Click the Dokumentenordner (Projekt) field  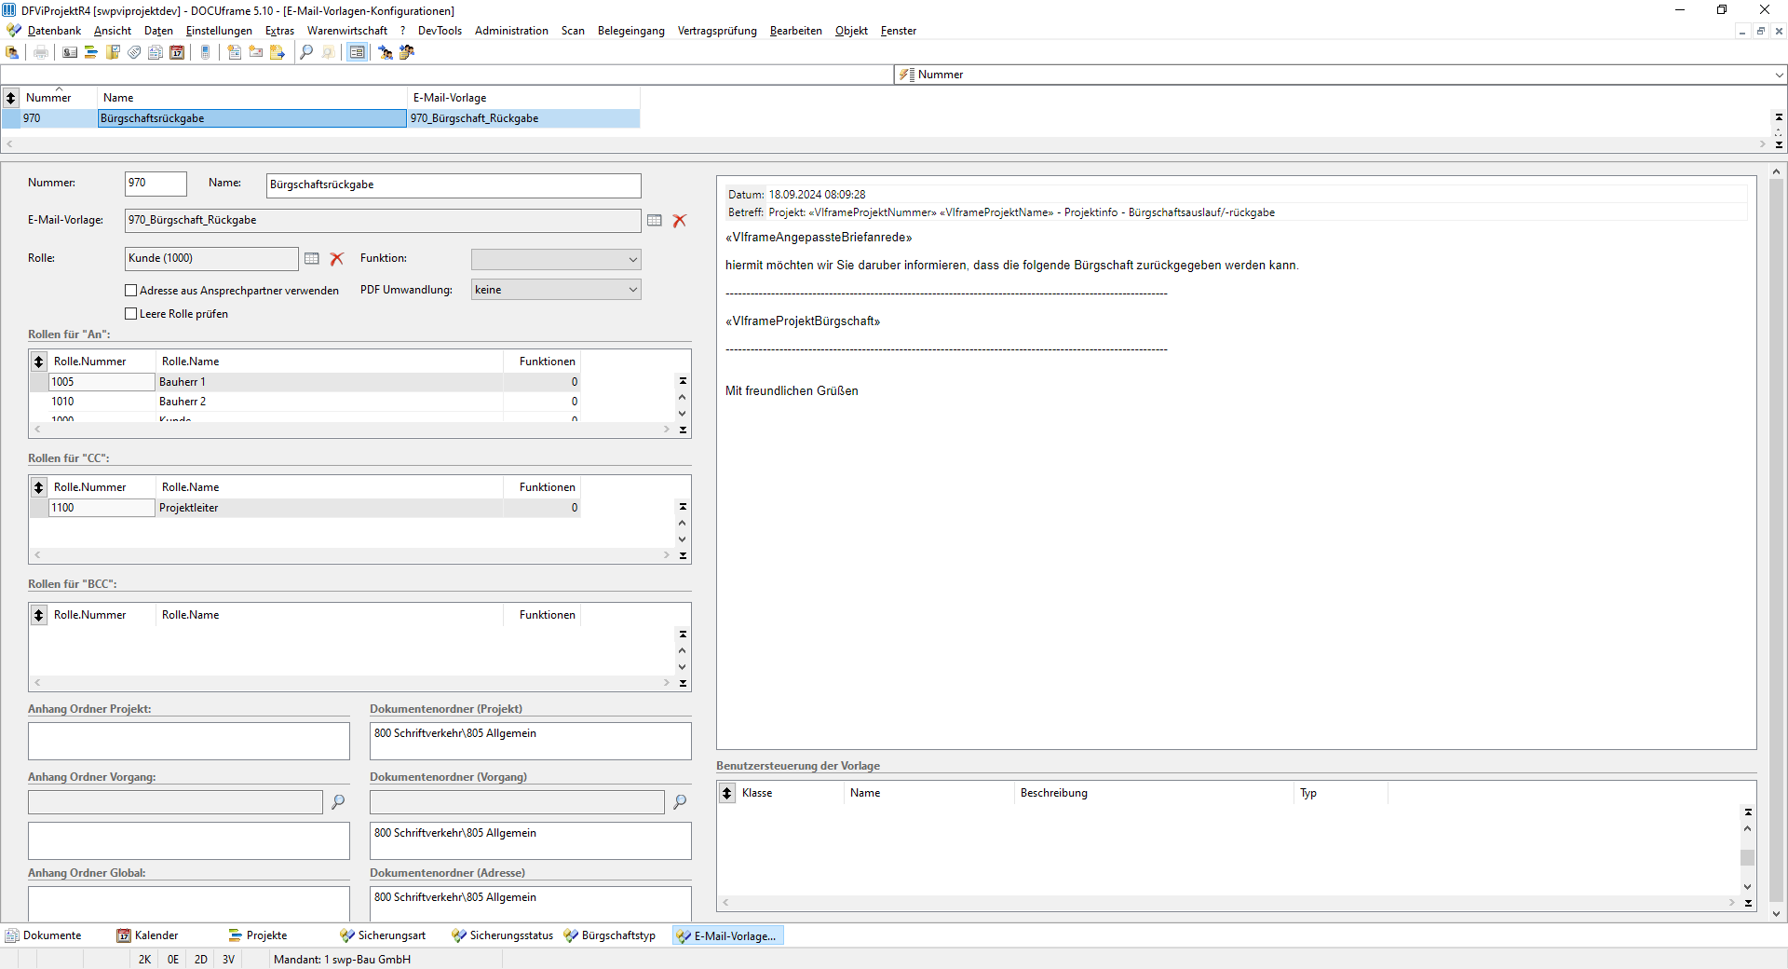531,741
